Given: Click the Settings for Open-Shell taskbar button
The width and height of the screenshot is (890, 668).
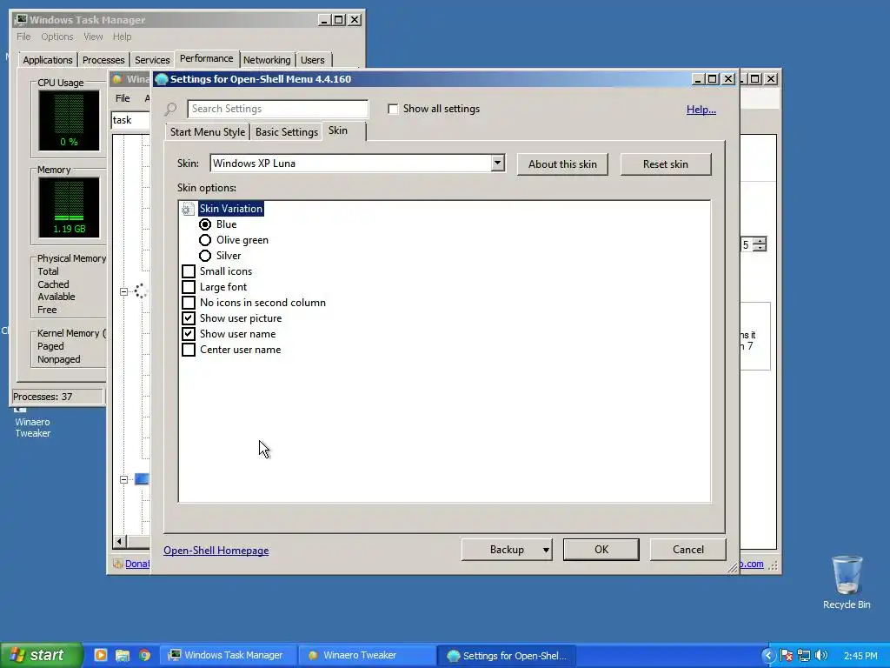Looking at the screenshot, I should pyautogui.click(x=507, y=656).
